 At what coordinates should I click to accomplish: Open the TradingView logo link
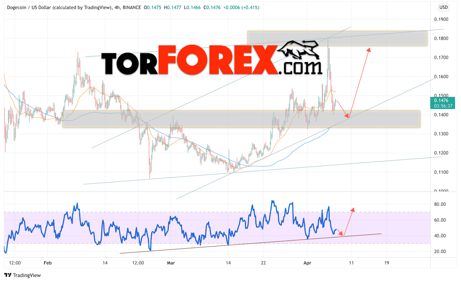22,275
